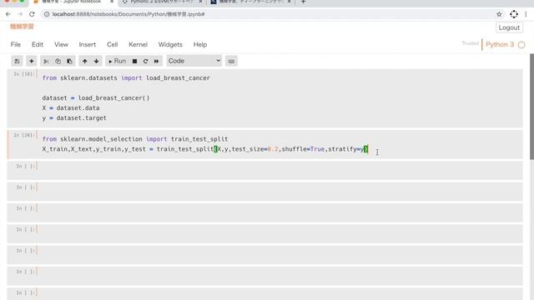Move selected cell up arrow
This screenshot has height=300, width=534.
85,61
